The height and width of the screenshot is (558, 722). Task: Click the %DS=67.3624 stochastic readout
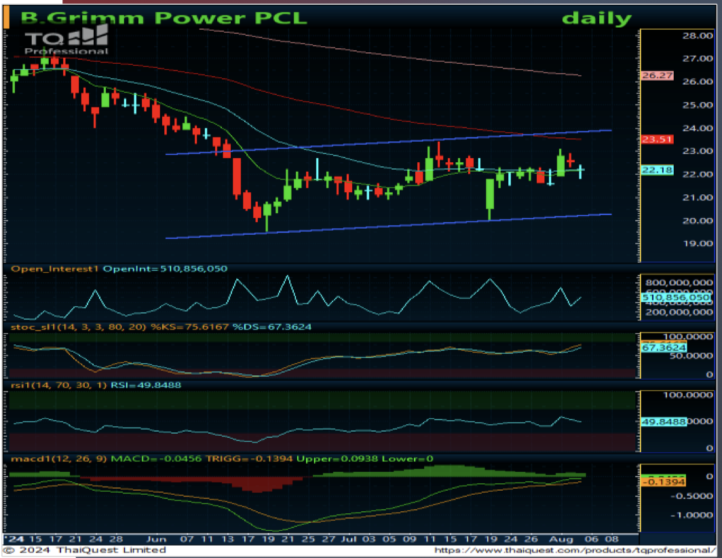(x=271, y=327)
